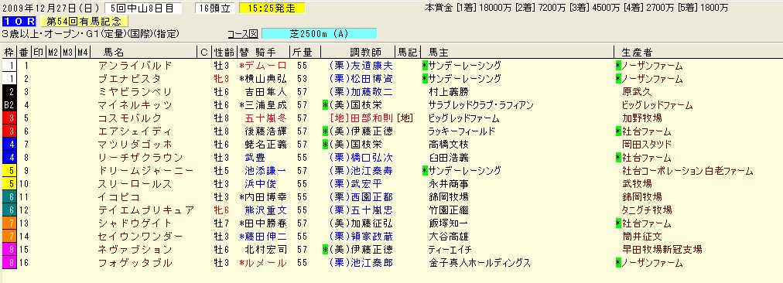The image size is (783, 283).
Task: Open horse スリーロールス
Action: point(135,184)
